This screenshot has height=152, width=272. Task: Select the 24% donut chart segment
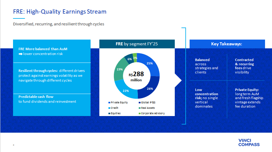click(x=149, y=88)
